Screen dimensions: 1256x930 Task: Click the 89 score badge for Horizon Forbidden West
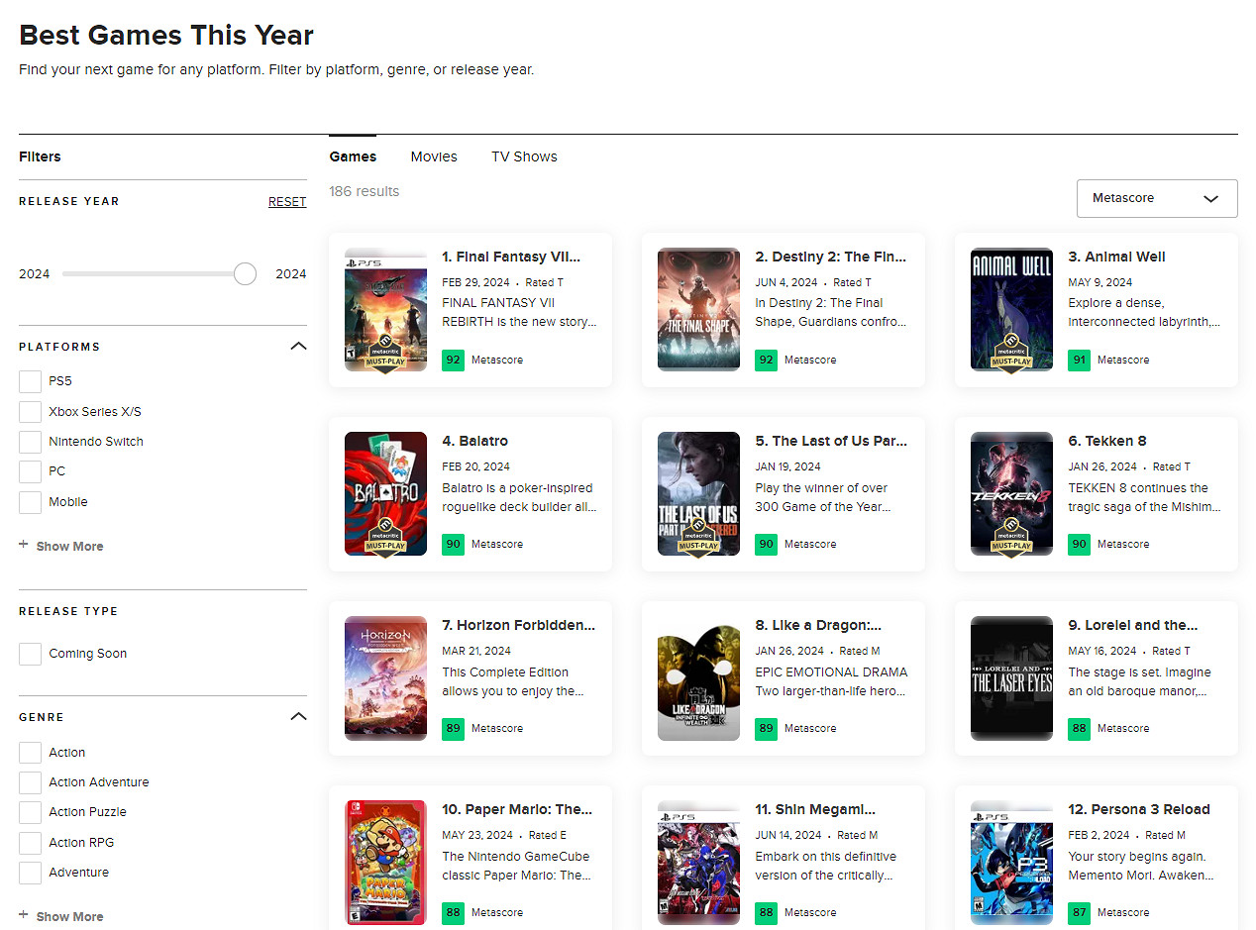[453, 728]
